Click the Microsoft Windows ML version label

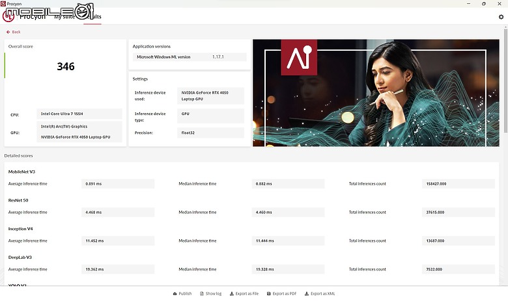click(x=163, y=57)
